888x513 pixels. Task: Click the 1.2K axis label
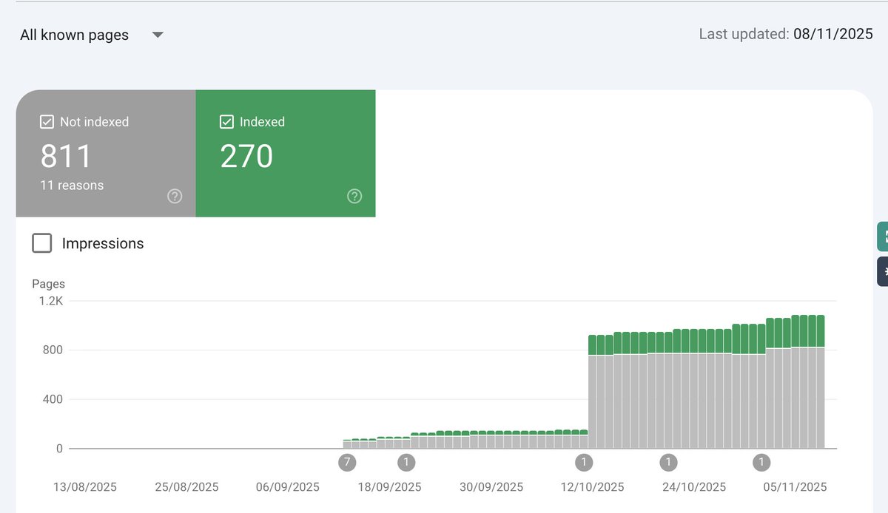[52, 301]
